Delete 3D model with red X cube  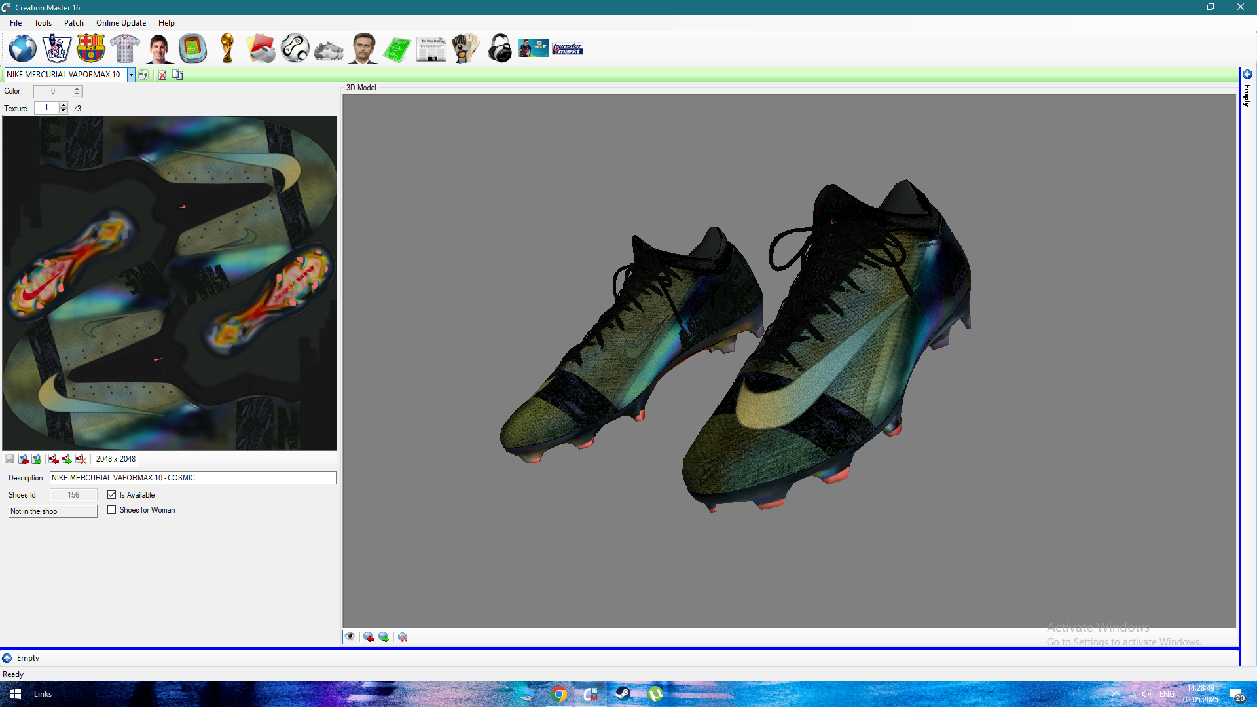tap(403, 637)
